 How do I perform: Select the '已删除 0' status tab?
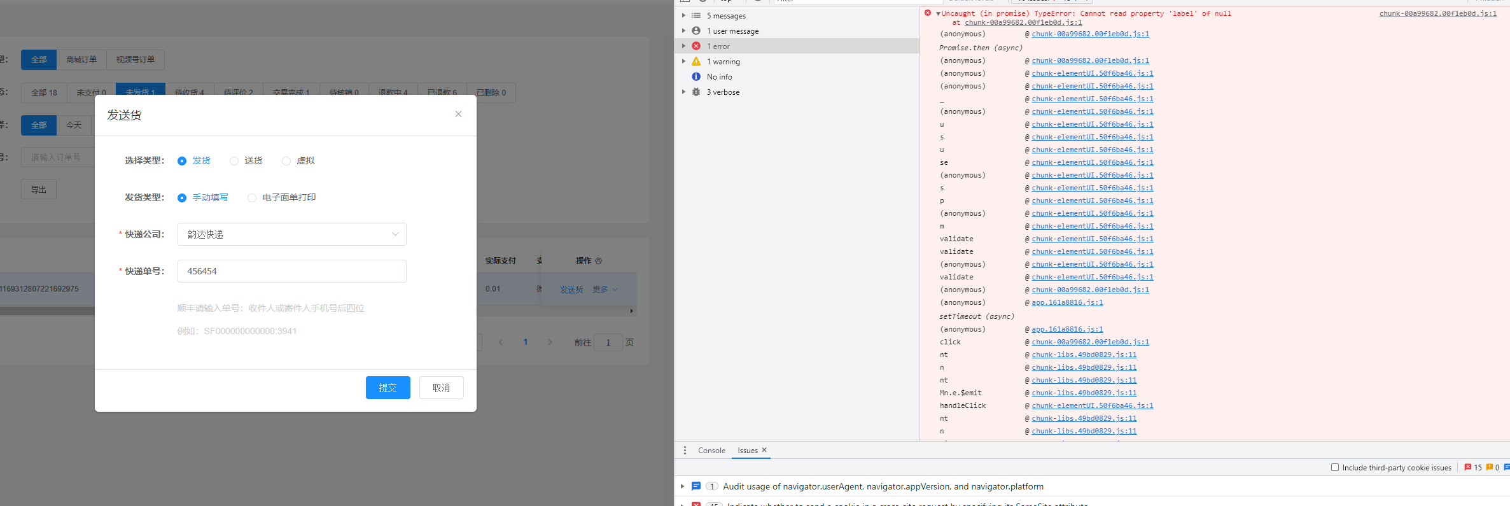click(491, 92)
